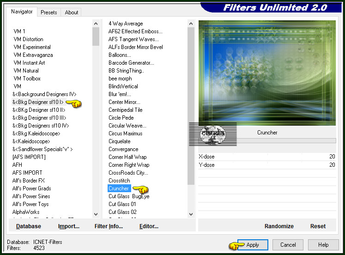Reset the filter parameters
This screenshot has width=345, height=255.
click(318, 226)
